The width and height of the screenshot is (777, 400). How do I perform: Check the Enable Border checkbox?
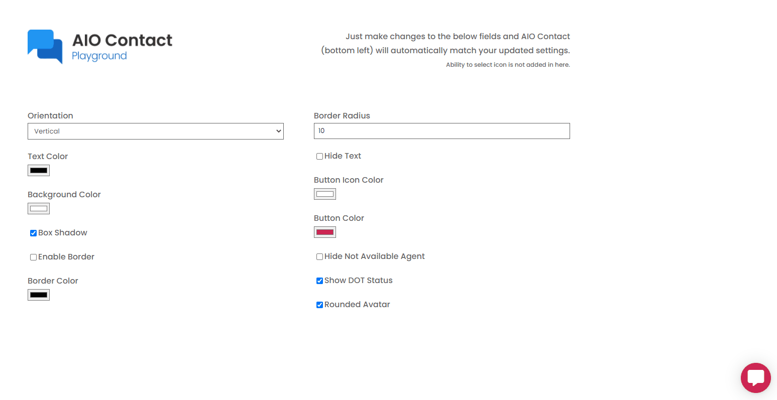tap(33, 257)
